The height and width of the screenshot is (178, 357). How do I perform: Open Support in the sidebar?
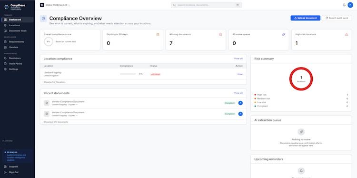click(x=17, y=167)
